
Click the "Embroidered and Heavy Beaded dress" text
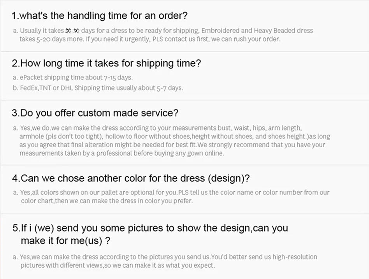(257, 30)
